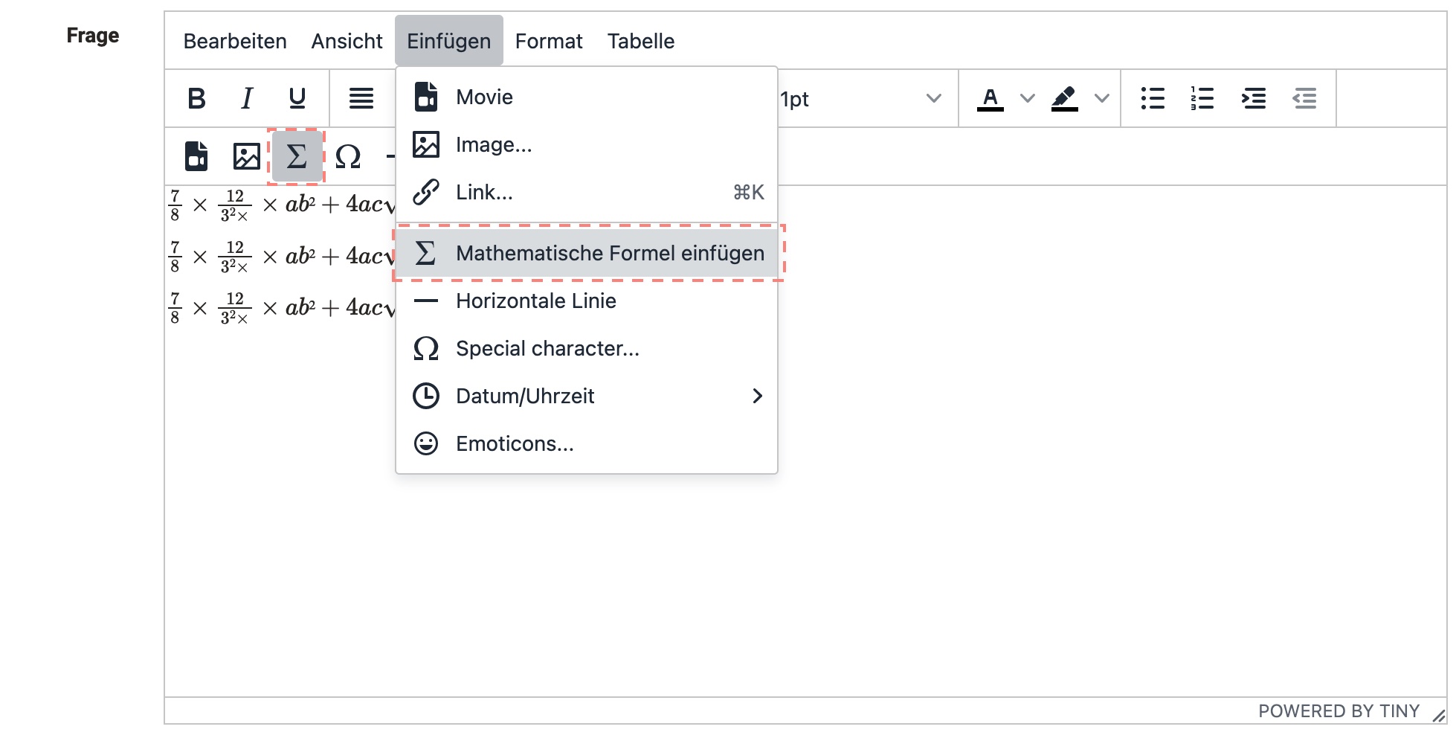Image resolution: width=1456 pixels, height=741 pixels.
Task: Open the Format menu
Action: [549, 41]
